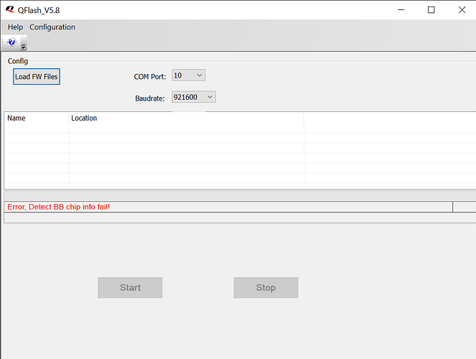Click the small status box right of error

click(462, 207)
